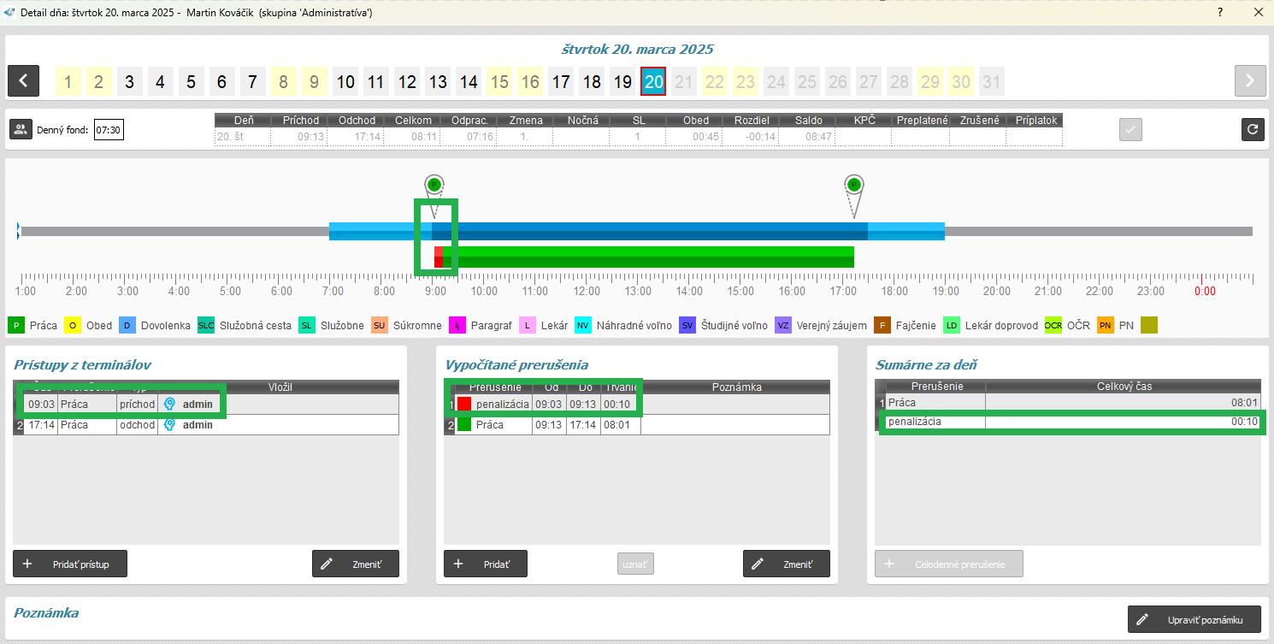
Task: Open the Upraviť poznámku editor
Action: (1194, 620)
